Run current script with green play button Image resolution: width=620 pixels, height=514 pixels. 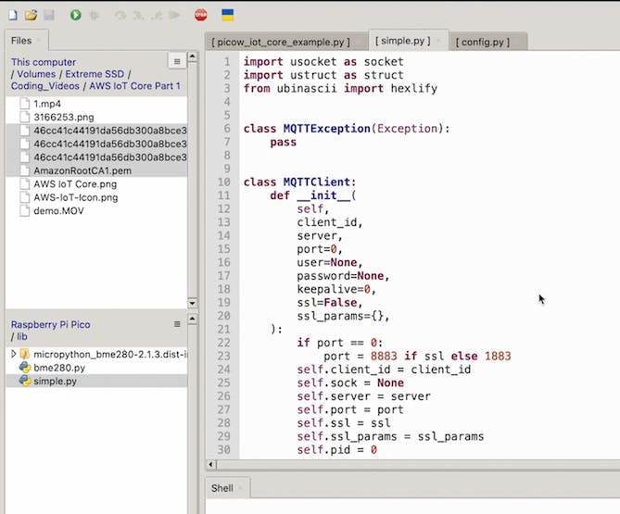click(x=75, y=15)
